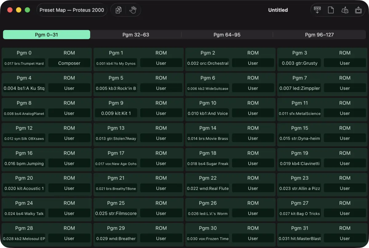Open the User bank dropdown for Pgm 2
The height and width of the screenshot is (248, 369).
tap(253, 63)
